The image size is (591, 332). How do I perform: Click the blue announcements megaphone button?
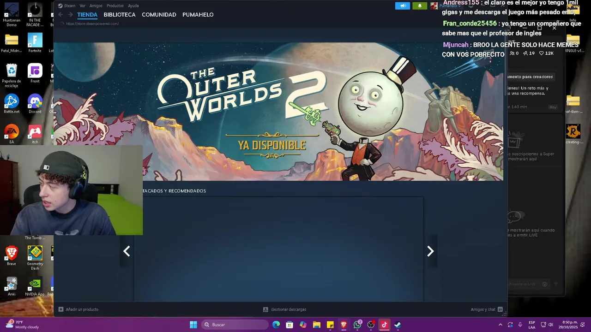pos(403,6)
